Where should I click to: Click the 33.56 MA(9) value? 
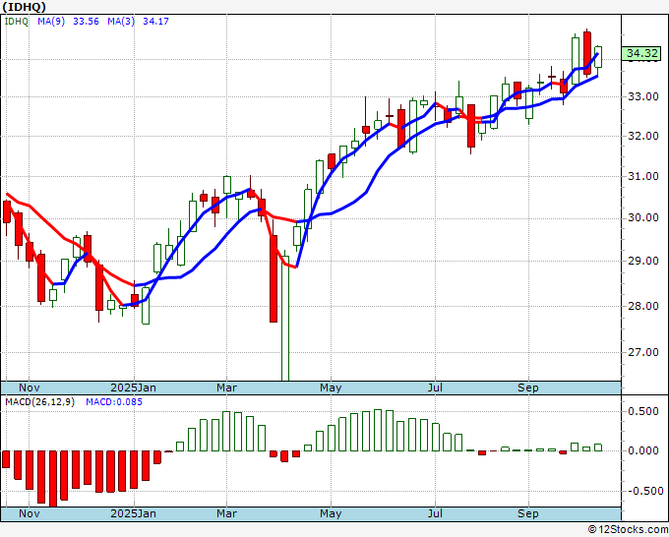[x=86, y=22]
